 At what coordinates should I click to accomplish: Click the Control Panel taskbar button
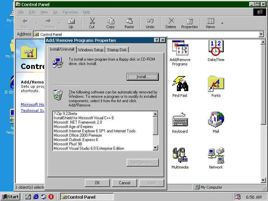coord(87,197)
